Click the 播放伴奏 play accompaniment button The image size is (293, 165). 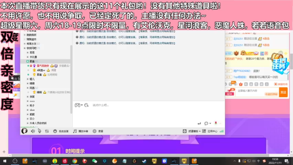coord(81,131)
